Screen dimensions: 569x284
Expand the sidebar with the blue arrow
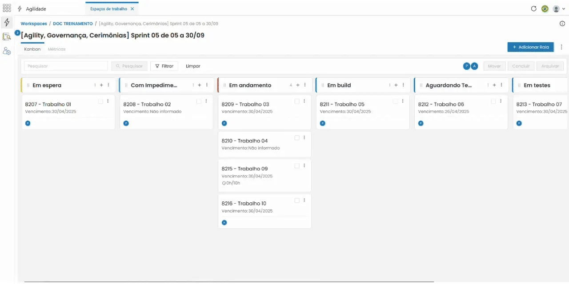(17, 33)
